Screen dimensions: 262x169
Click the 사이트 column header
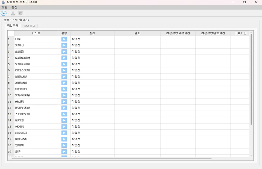click(x=35, y=33)
